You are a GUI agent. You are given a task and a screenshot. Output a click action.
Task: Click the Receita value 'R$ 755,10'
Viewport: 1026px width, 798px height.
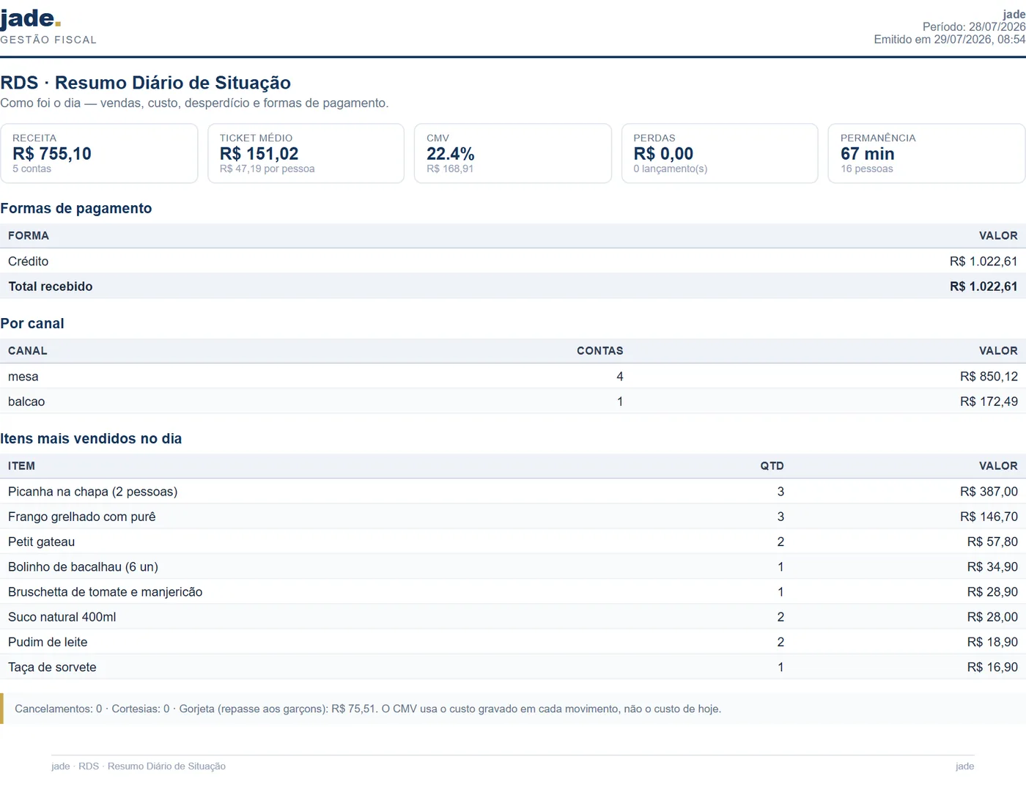52,154
